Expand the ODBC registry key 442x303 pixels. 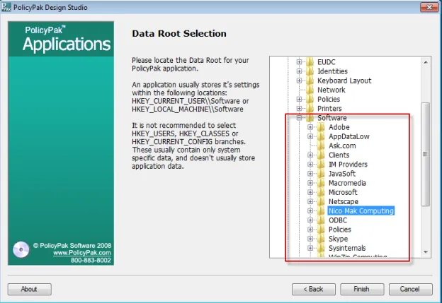tap(310, 220)
